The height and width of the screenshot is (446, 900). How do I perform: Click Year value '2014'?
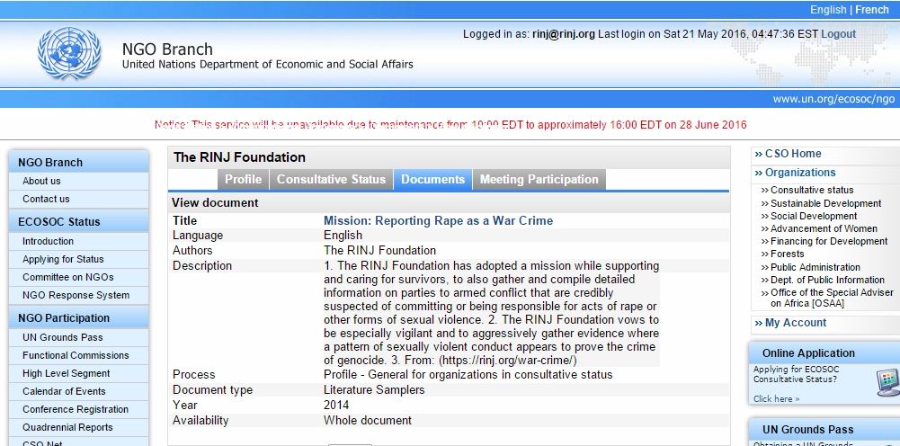335,405
